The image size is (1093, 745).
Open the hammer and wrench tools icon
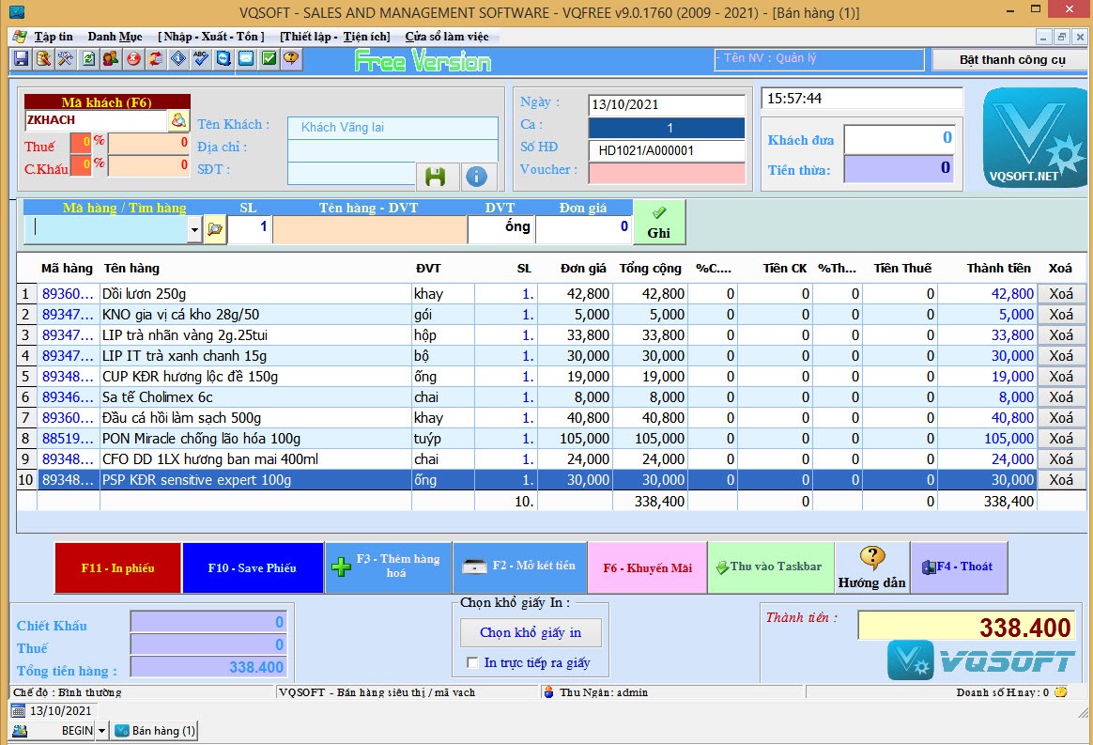(66, 58)
